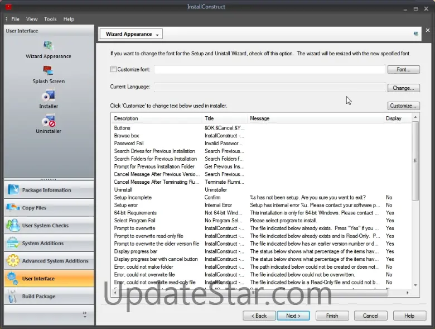The image size is (435, 329).
Task: Click the Copy Files icon
Action: 13,208
